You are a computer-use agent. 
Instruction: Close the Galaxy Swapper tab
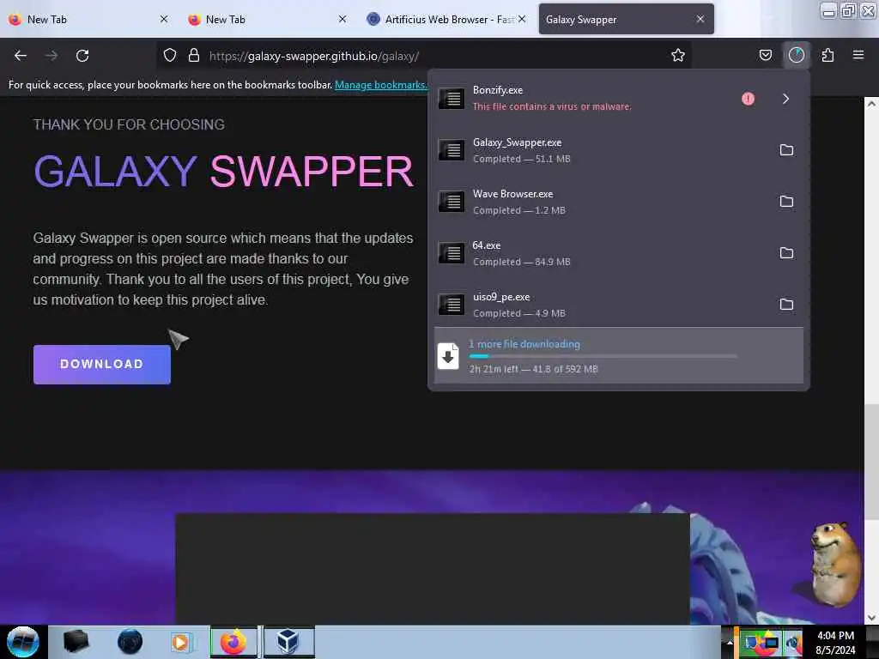point(700,19)
